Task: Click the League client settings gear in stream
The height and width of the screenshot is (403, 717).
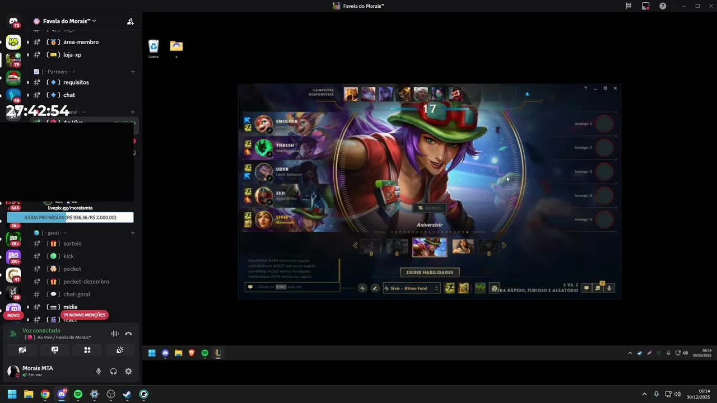Action: coord(605,88)
